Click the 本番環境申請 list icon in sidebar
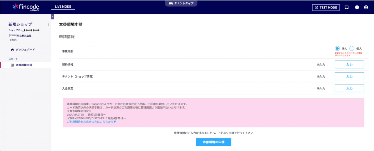Image resolution: width=374 pixels, height=151 pixels. (12, 65)
